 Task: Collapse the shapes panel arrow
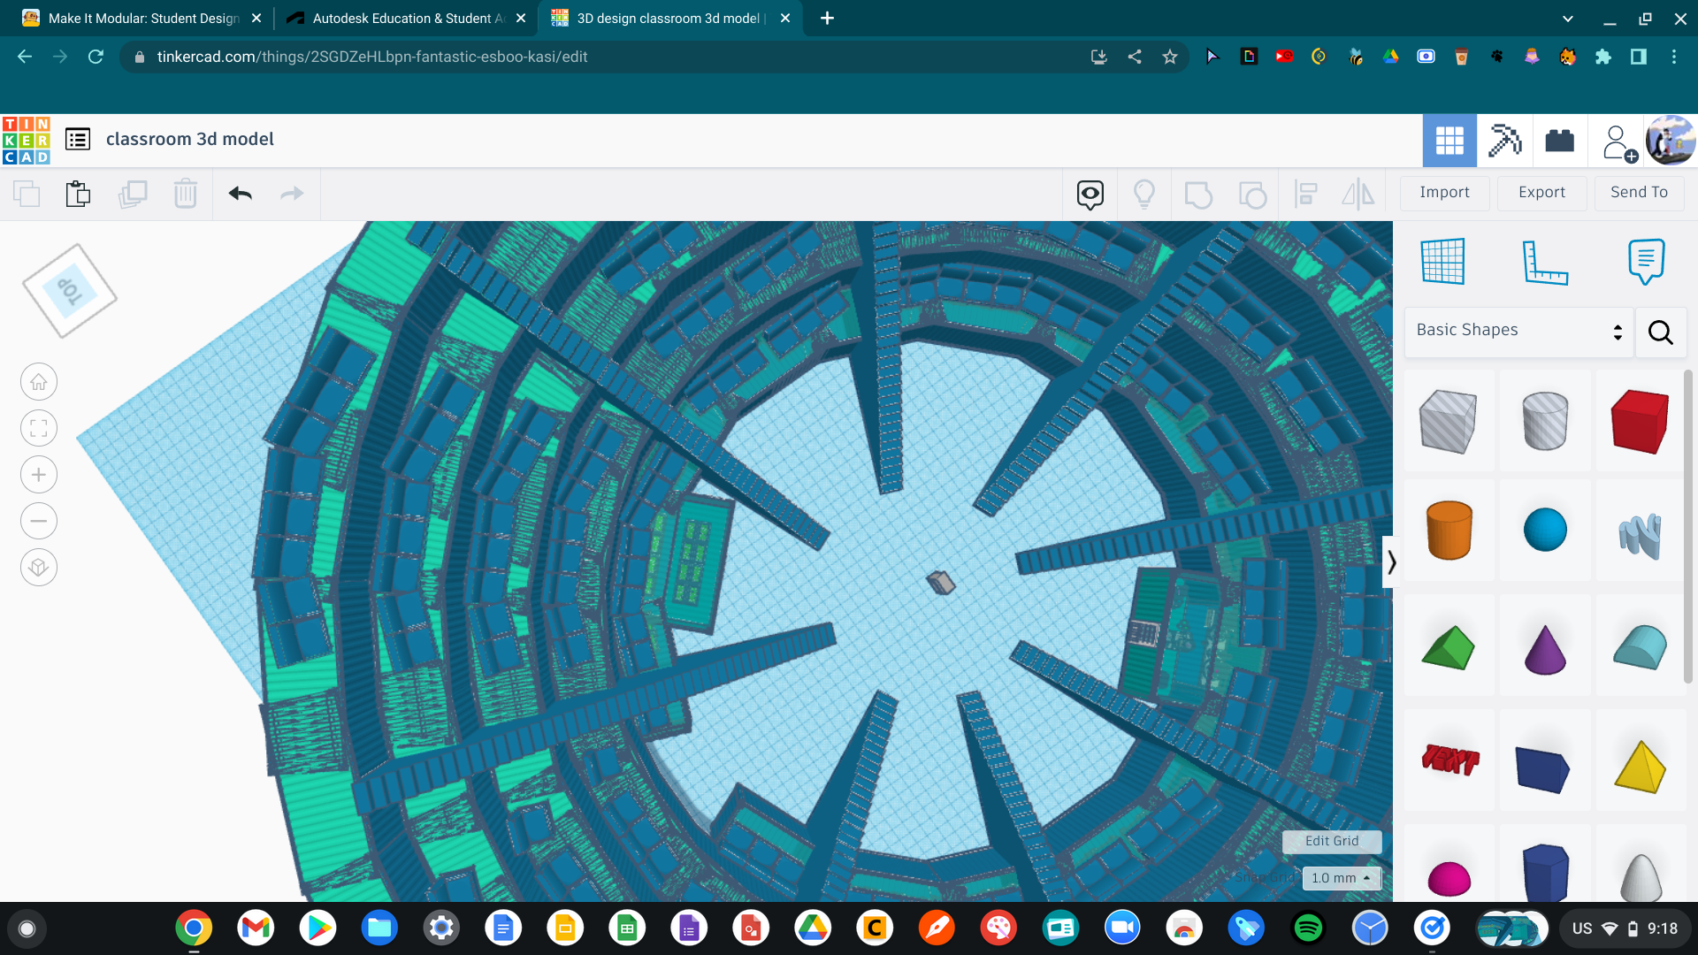point(1390,562)
